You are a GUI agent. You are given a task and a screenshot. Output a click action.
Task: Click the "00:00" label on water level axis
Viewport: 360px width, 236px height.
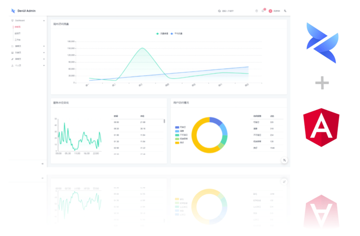pyautogui.click(x=58, y=153)
